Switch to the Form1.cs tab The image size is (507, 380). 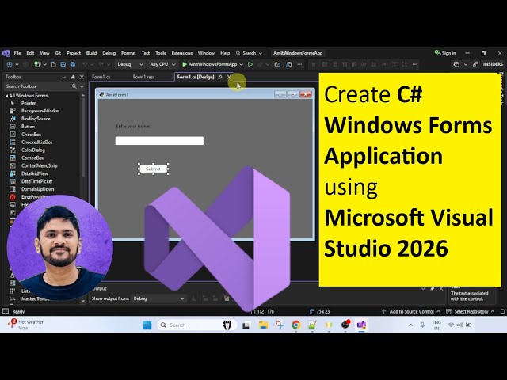click(x=101, y=77)
